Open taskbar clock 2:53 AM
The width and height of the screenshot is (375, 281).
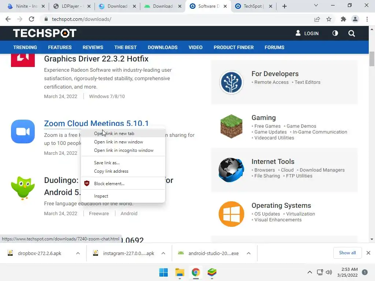(x=348, y=272)
